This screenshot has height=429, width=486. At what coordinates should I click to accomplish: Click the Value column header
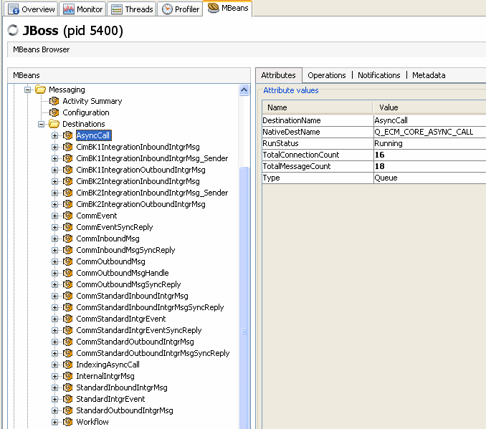point(429,107)
